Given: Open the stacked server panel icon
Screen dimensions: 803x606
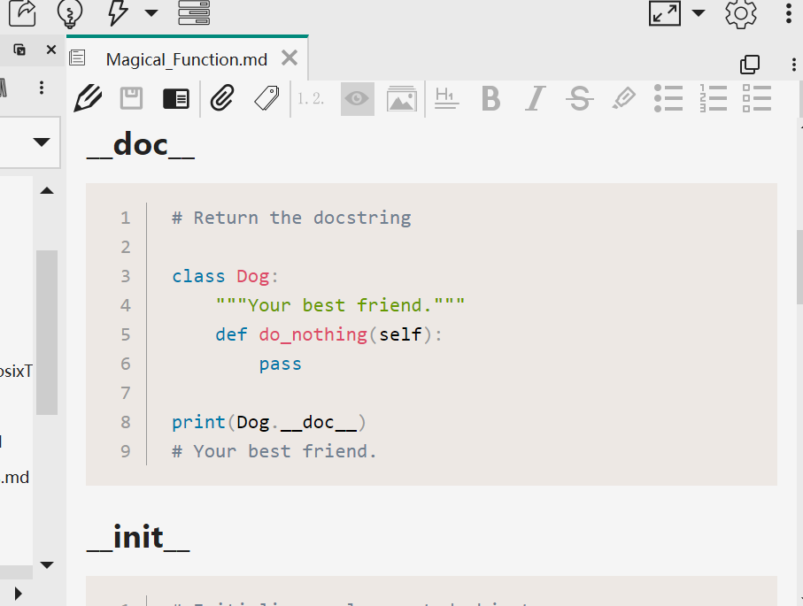Looking at the screenshot, I should [x=194, y=12].
